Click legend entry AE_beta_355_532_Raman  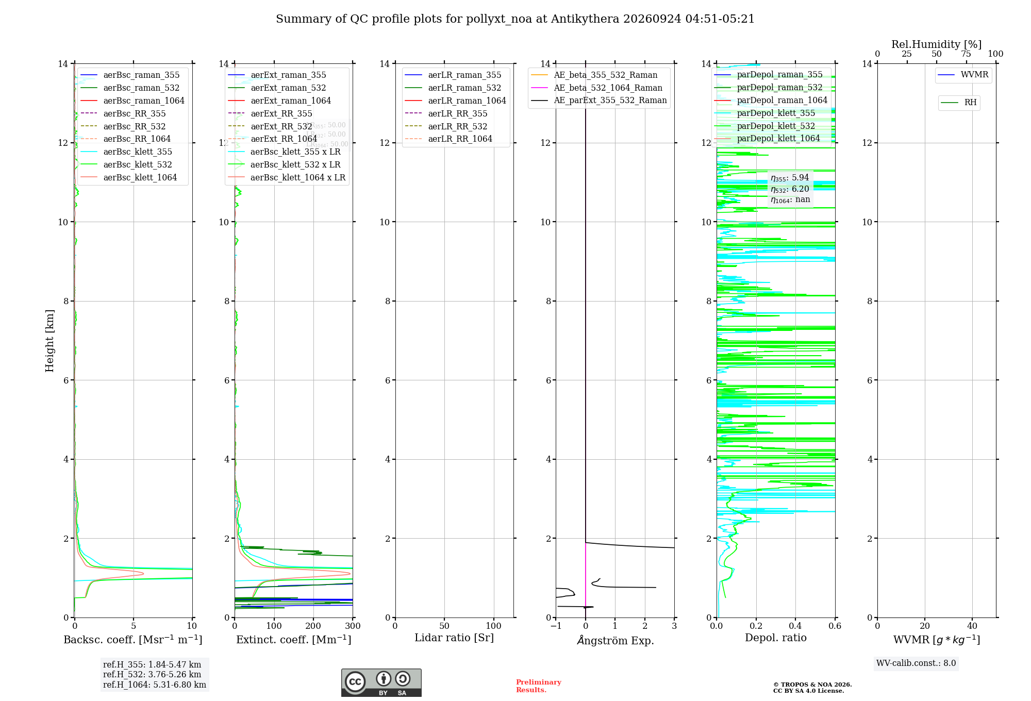click(x=594, y=75)
